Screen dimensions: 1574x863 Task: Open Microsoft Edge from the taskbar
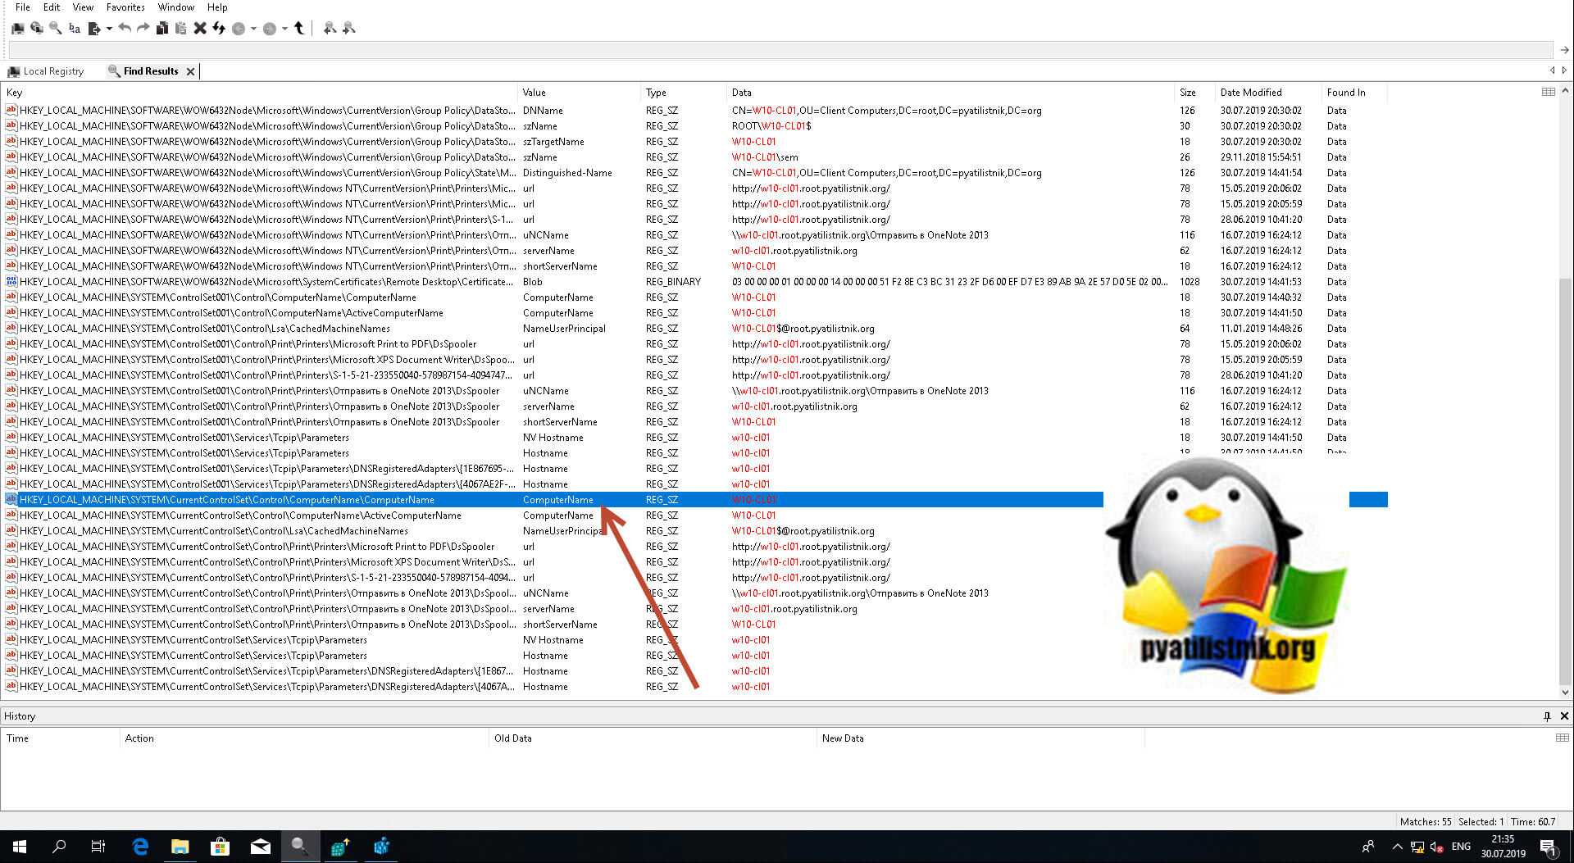pyautogui.click(x=140, y=847)
